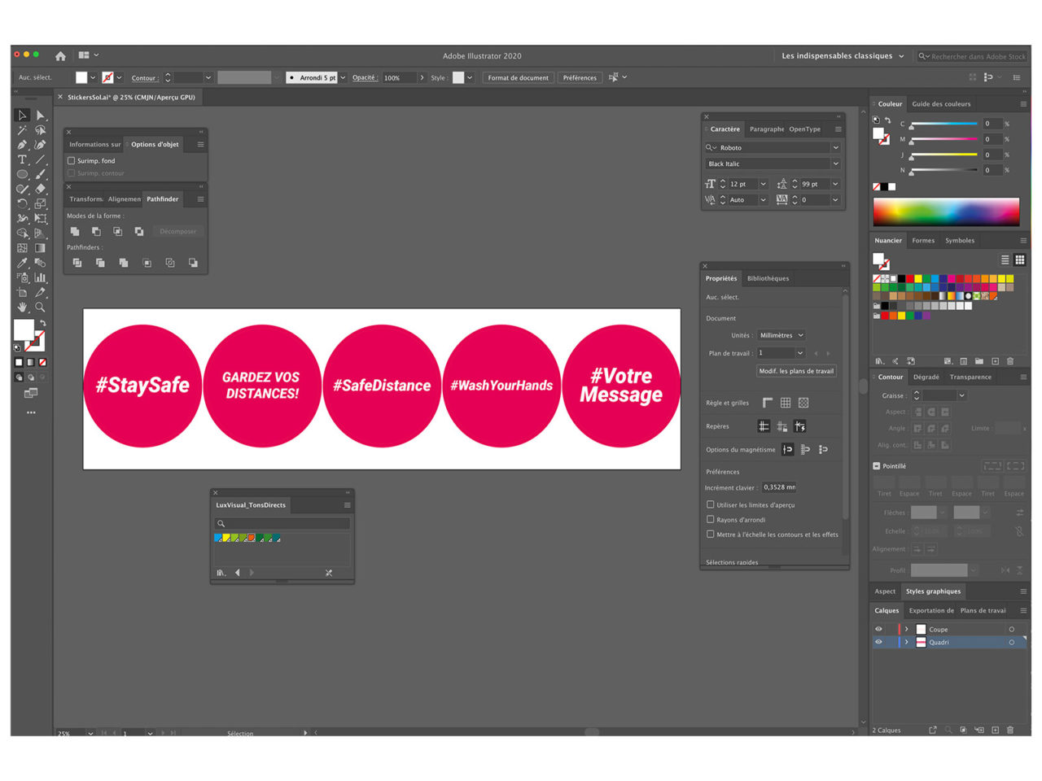Switch to the Bibliothèques tab
Viewport: 1042px width, 781px height.
tap(768, 278)
